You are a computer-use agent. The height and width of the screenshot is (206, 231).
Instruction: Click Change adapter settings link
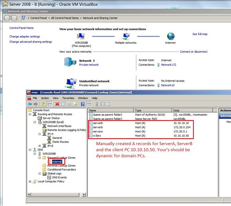[x=25, y=37]
